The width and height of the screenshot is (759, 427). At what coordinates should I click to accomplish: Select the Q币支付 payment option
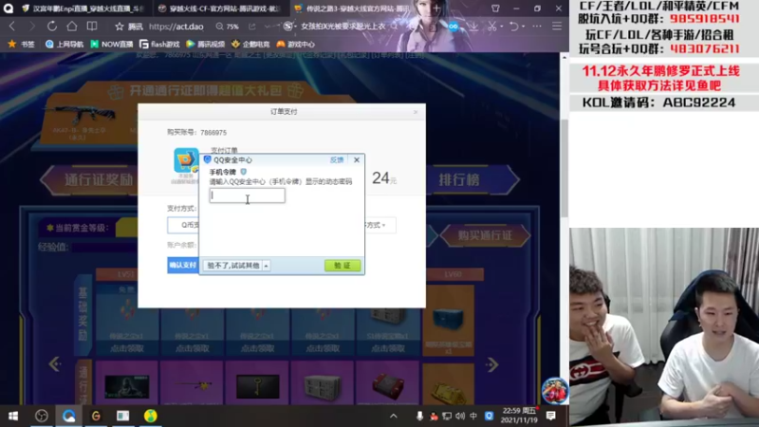point(184,225)
